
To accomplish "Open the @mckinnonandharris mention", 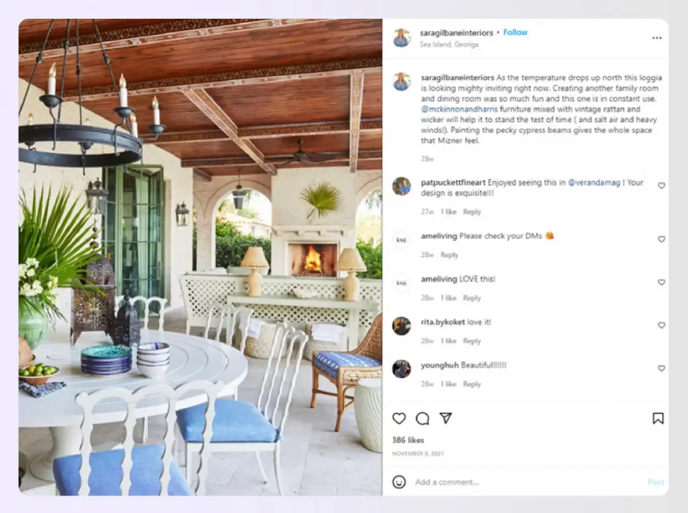I will (x=459, y=109).
